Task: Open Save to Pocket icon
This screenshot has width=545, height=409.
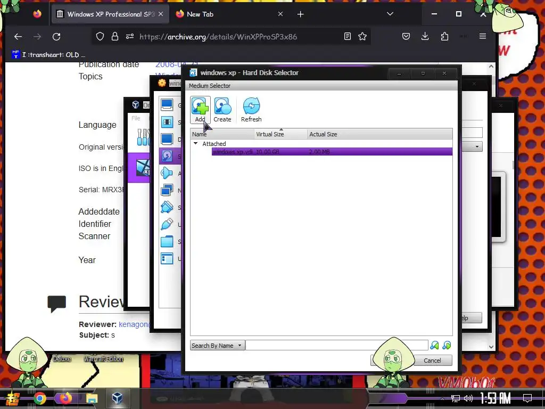Action: pos(406,36)
